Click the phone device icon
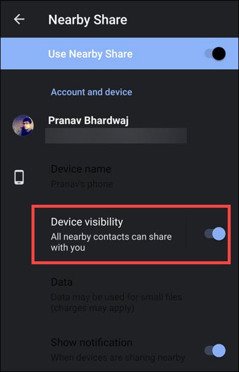239x372 pixels. click(x=19, y=177)
